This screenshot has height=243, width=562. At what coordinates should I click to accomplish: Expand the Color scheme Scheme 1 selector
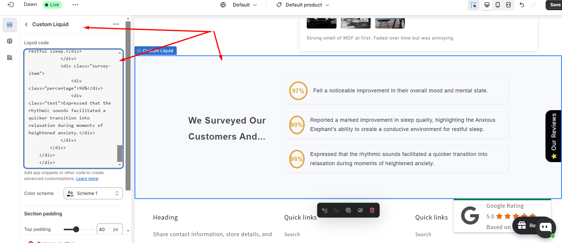coord(93,193)
